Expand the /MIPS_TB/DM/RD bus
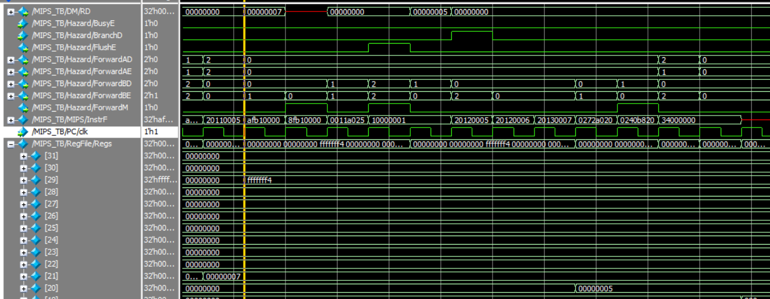 point(11,12)
